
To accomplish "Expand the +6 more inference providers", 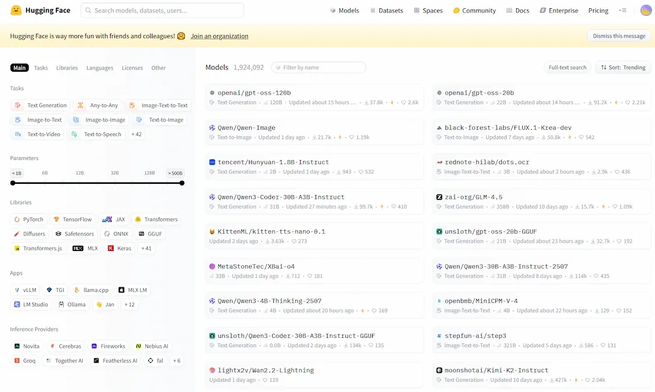I will (177, 360).
